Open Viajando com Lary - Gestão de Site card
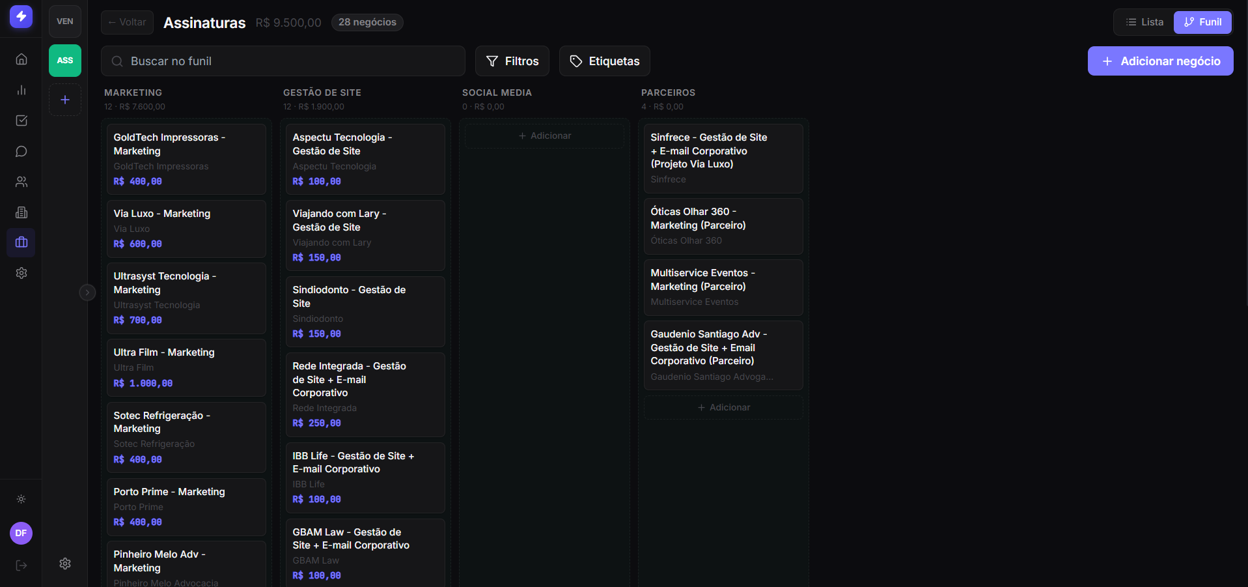The image size is (1248, 587). pyautogui.click(x=365, y=235)
